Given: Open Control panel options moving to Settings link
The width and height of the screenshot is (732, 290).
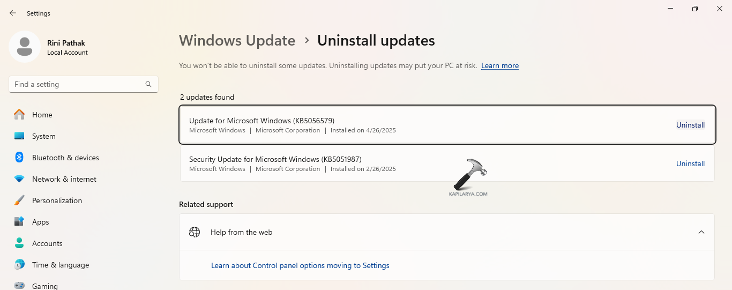Looking at the screenshot, I should click(300, 265).
